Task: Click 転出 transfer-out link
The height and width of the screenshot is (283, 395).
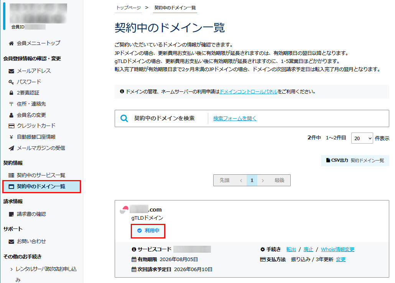Action: pos(291,250)
